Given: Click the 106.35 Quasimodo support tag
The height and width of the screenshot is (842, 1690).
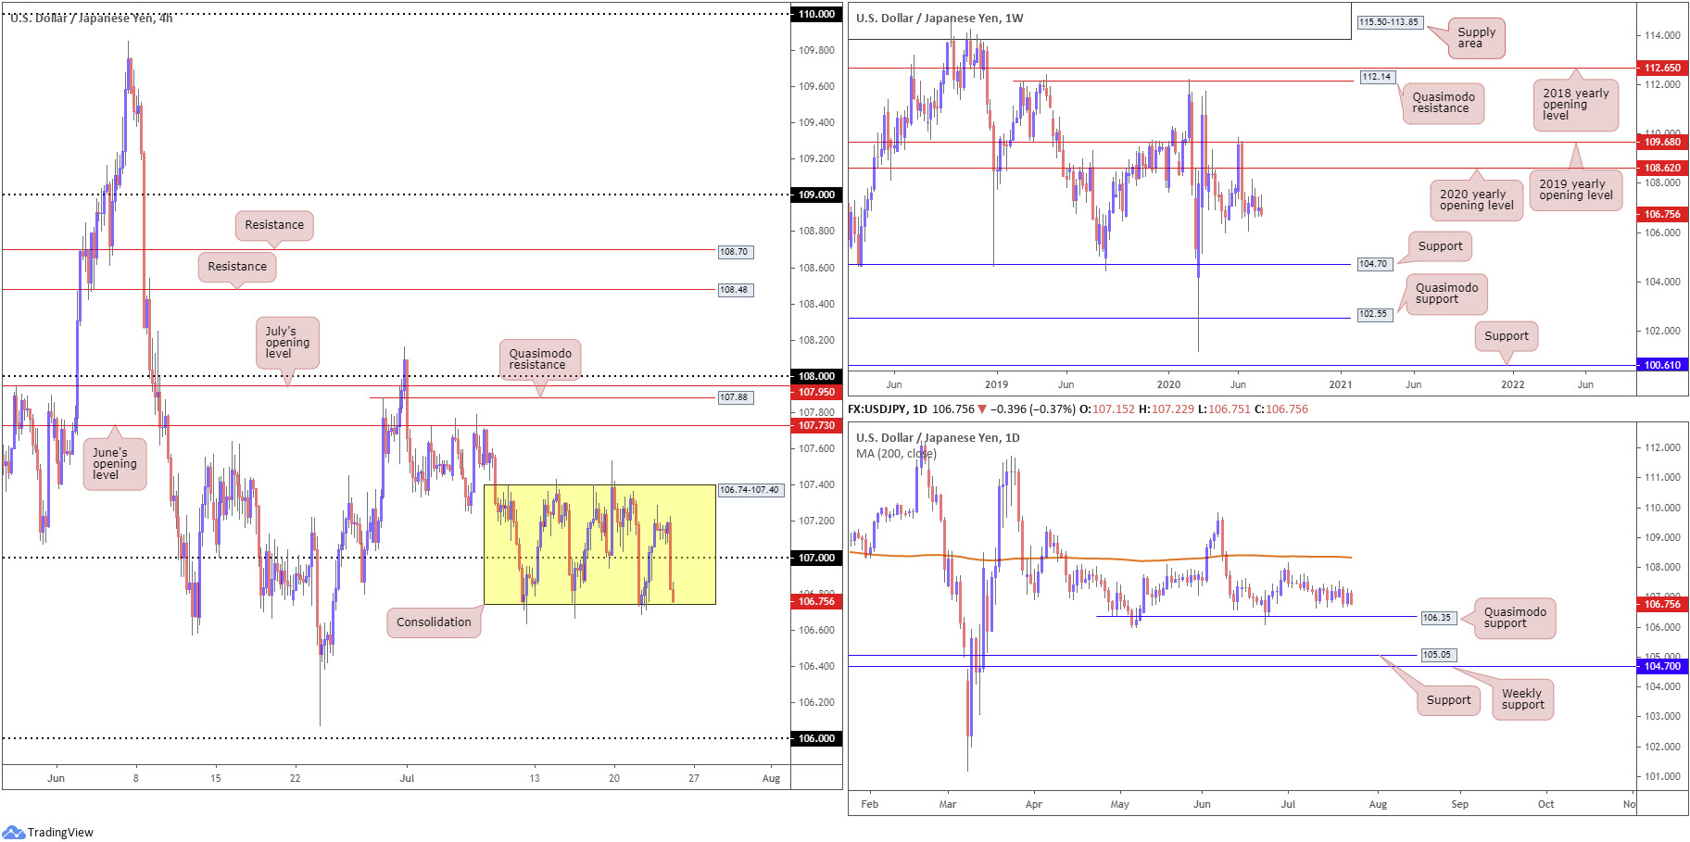Looking at the screenshot, I should click(x=1437, y=618).
